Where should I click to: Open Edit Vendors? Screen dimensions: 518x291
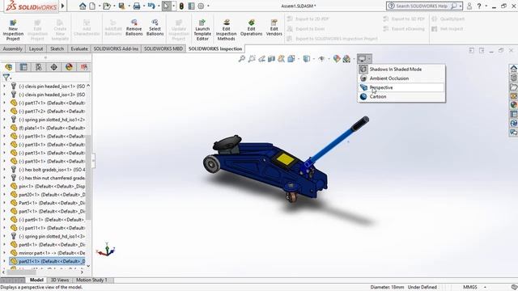point(274,27)
